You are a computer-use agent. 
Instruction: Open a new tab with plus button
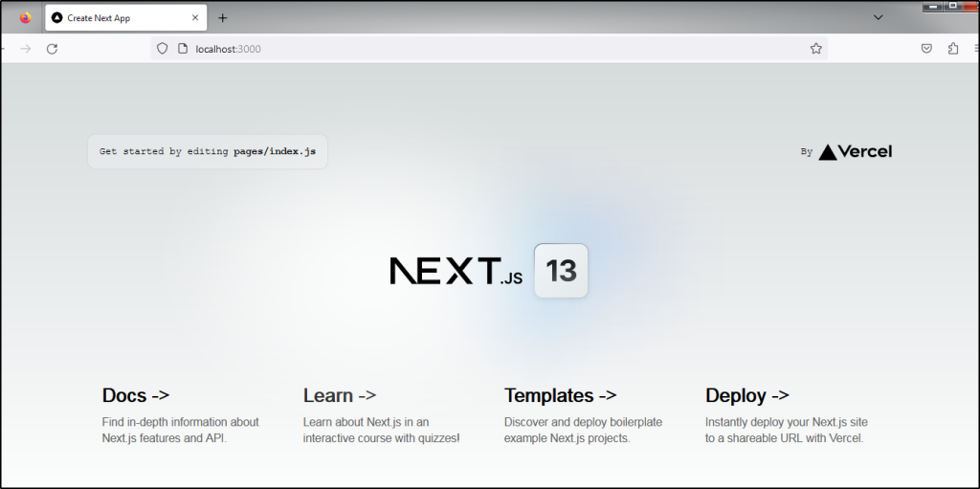223,17
